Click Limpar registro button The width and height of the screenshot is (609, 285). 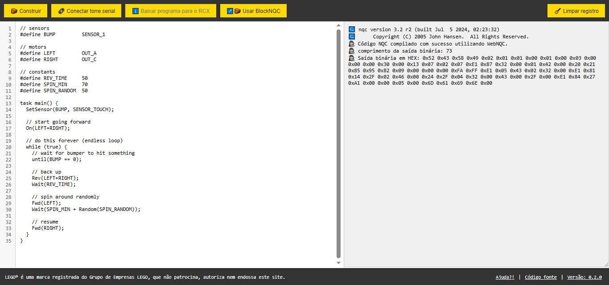click(x=576, y=11)
